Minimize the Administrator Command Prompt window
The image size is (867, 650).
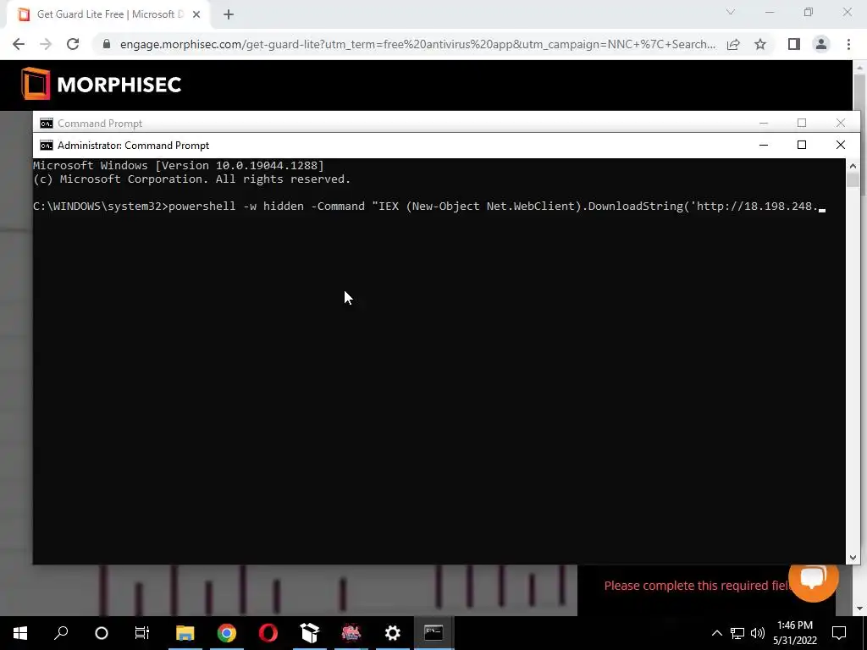point(764,146)
